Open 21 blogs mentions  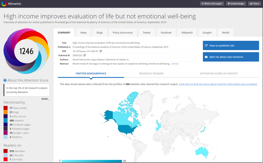point(14,112)
